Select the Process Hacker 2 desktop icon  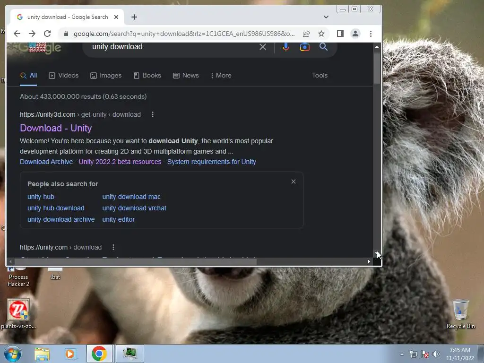click(x=18, y=277)
